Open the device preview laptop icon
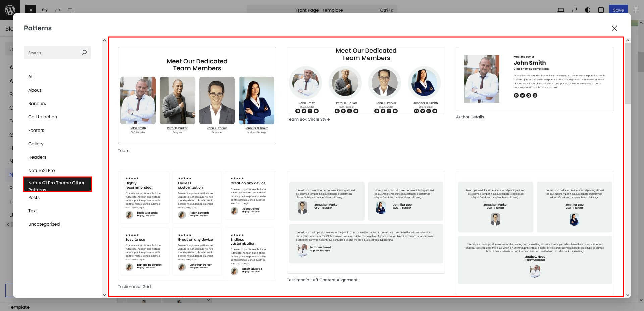This screenshot has width=644, height=311. click(x=560, y=10)
